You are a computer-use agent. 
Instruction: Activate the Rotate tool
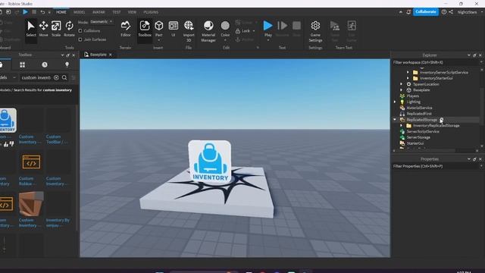click(x=69, y=29)
